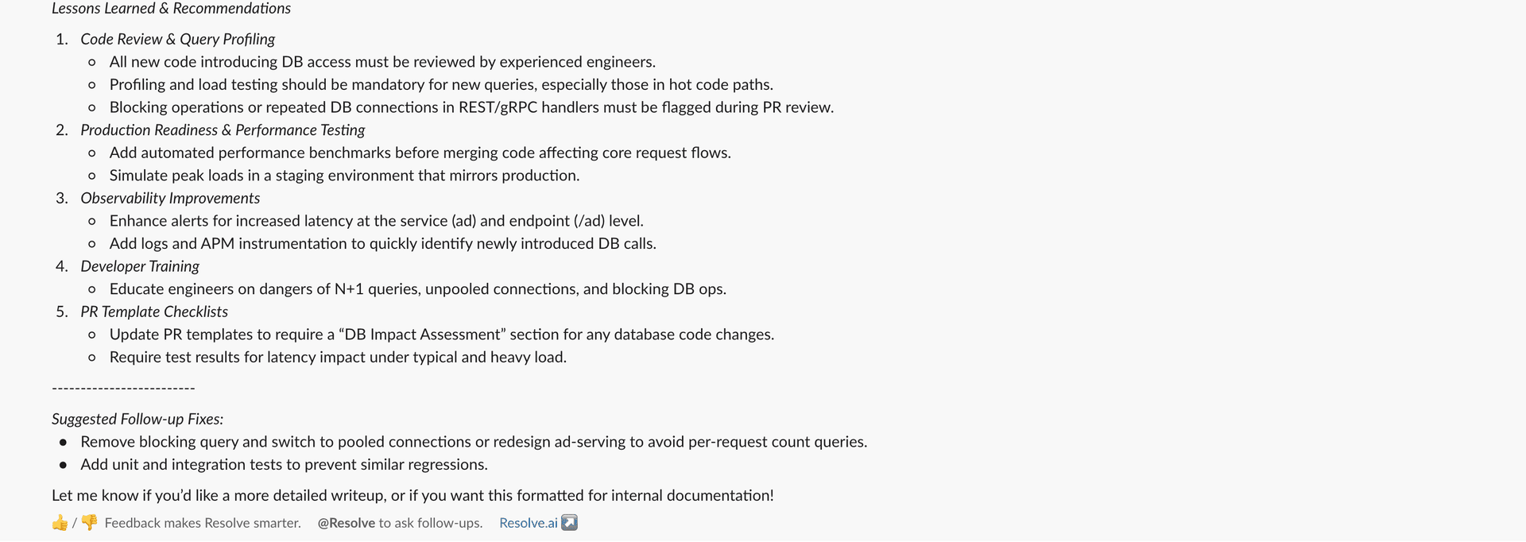This screenshot has width=1526, height=542.
Task: Click the Production Readiness & Performance Testing item
Action: click(x=223, y=130)
